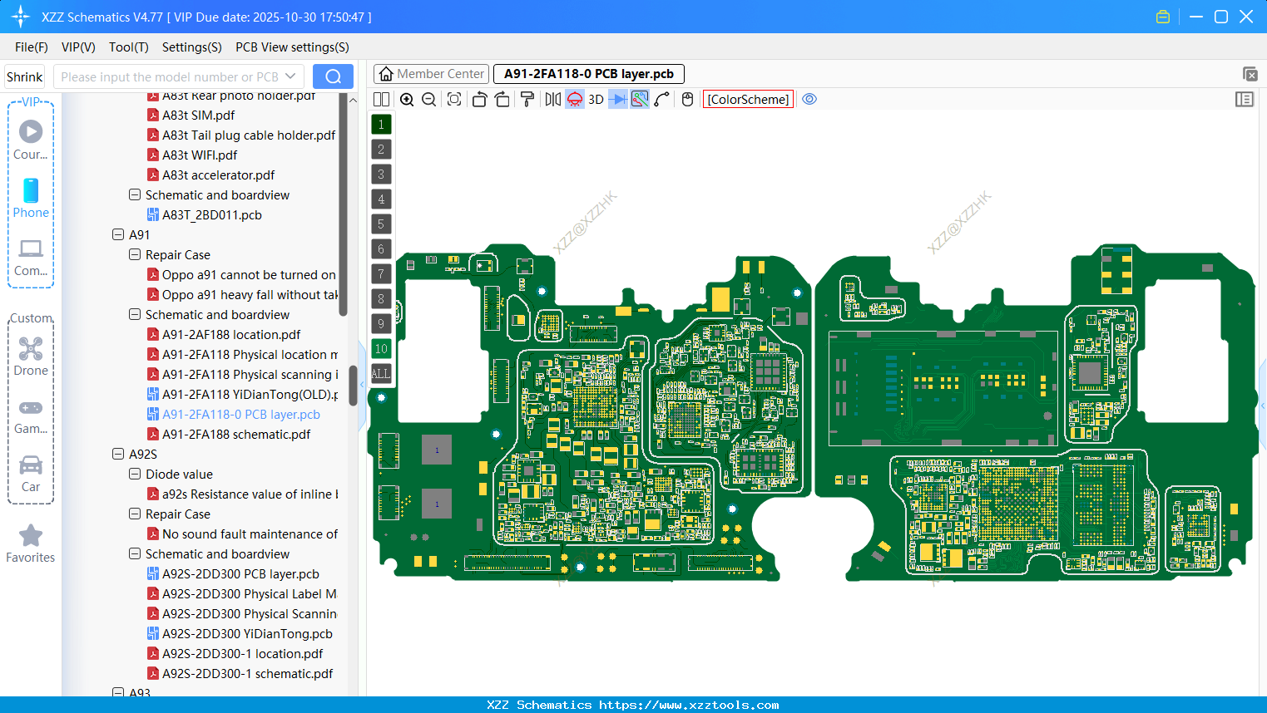
Task: Open the brush/paint coloring tool
Action: coord(527,99)
